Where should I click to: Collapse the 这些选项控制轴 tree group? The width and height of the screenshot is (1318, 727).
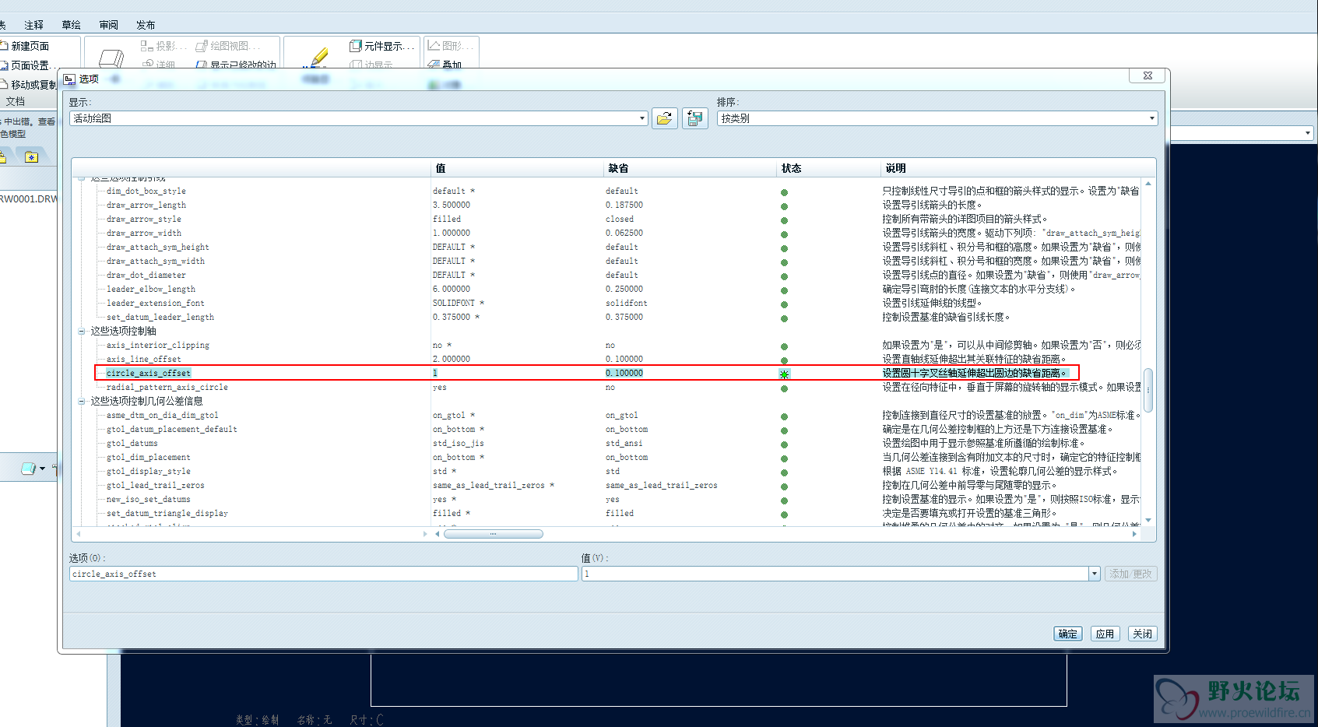82,331
